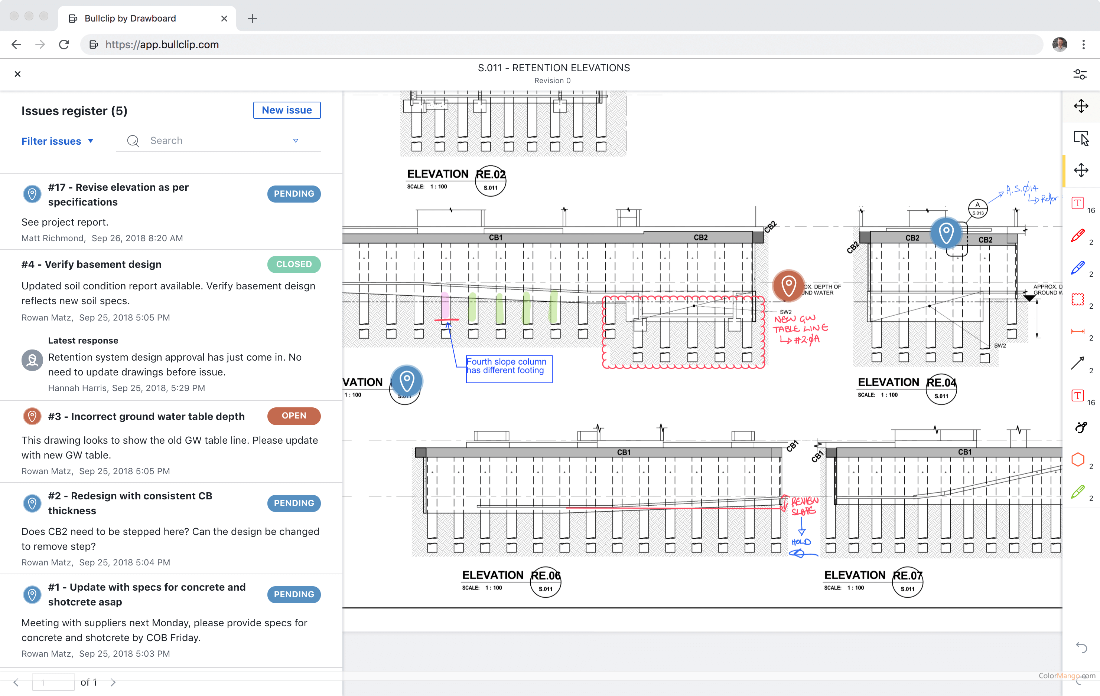Open the search options dropdown arrow
This screenshot has width=1100, height=696.
pyautogui.click(x=296, y=141)
